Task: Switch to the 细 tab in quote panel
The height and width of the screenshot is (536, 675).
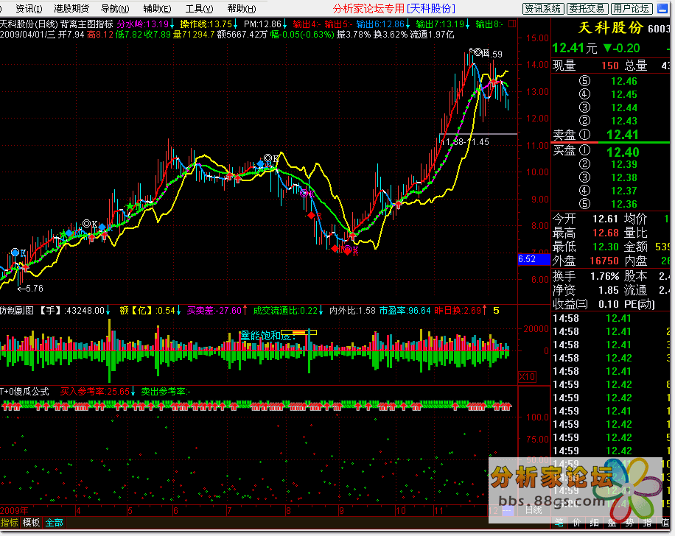Action: click(x=594, y=523)
